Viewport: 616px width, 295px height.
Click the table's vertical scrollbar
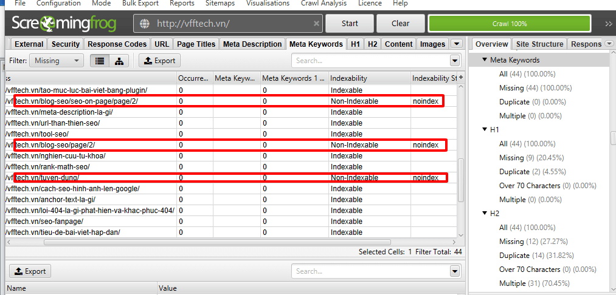[x=461, y=180]
